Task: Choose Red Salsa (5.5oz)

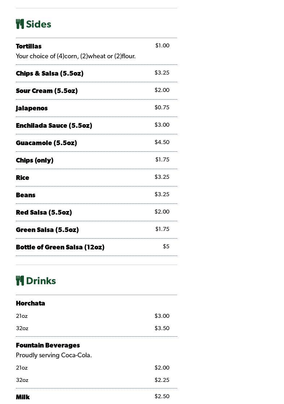Action: click(44, 212)
